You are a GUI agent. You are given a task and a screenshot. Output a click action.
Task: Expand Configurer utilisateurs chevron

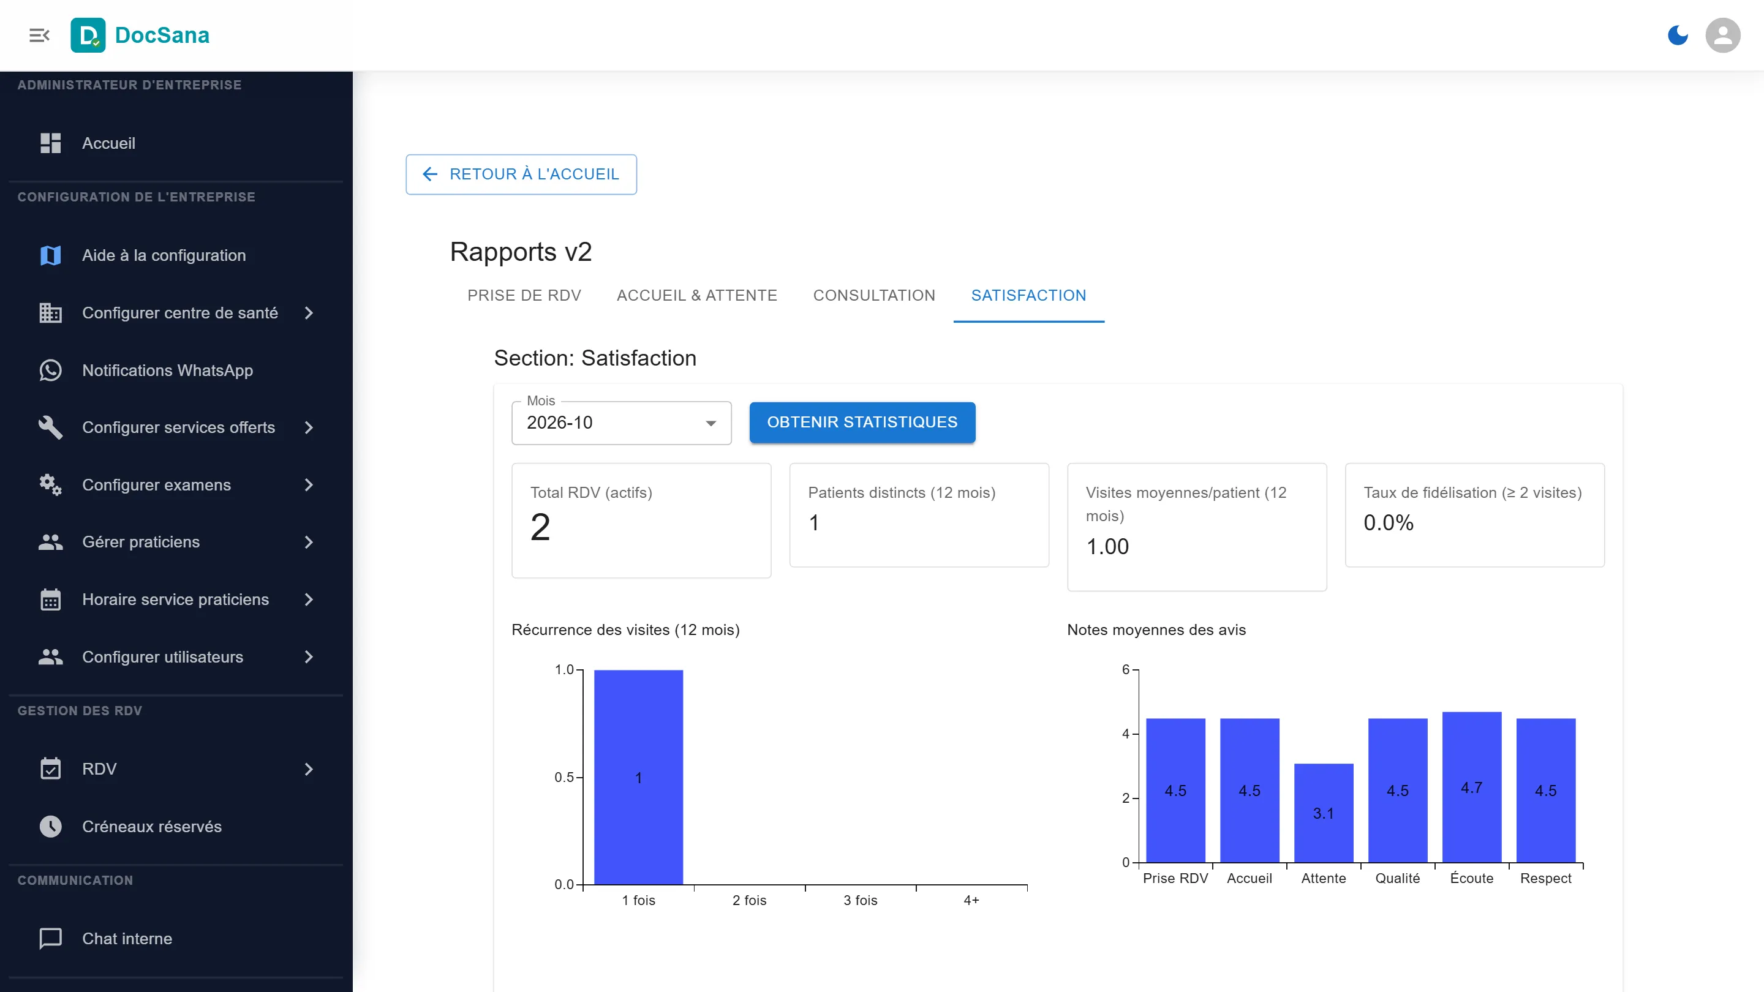[309, 657]
